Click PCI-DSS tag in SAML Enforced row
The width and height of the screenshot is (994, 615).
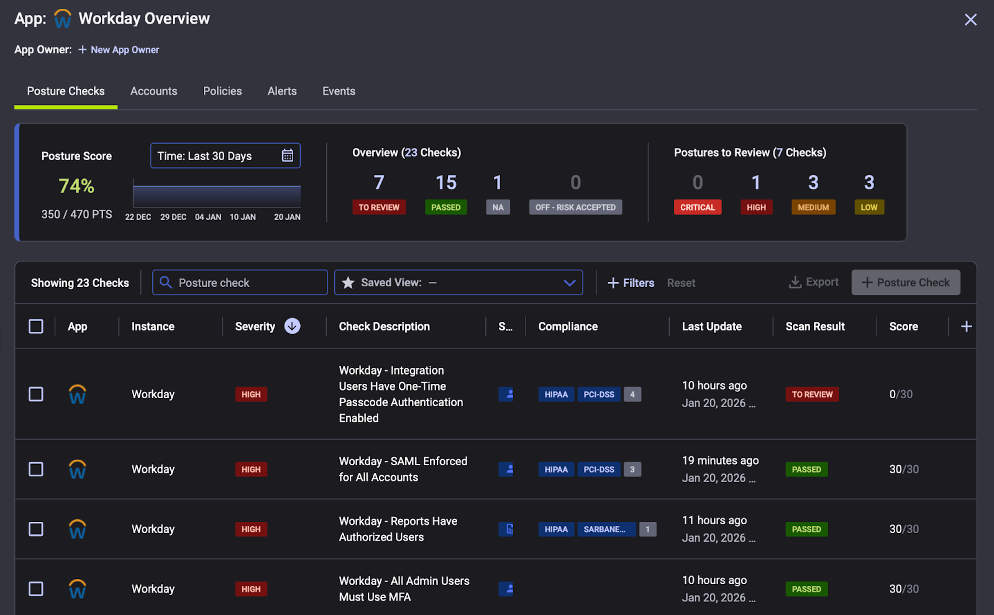coord(599,469)
